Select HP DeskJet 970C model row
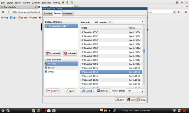 (111, 48)
